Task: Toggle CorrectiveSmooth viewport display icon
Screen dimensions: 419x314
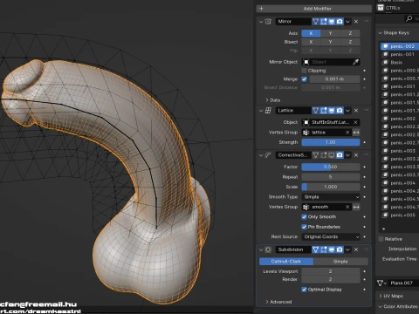Action: [332, 155]
